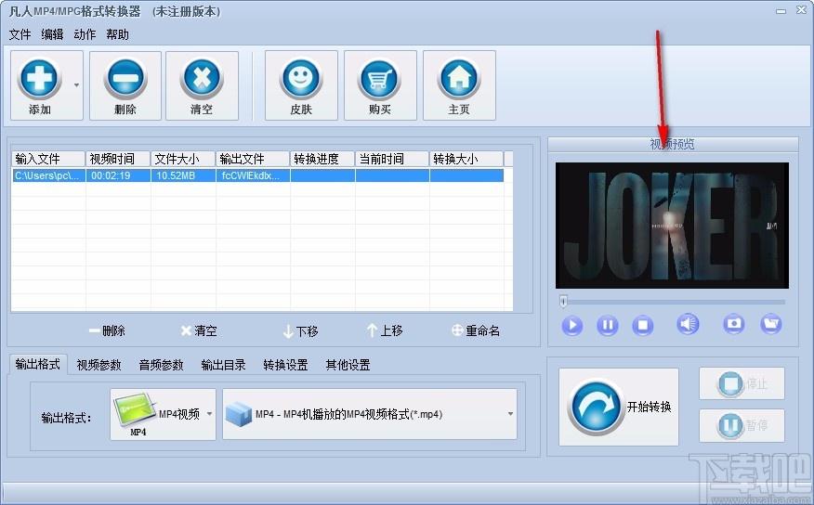Open the 编辑 menu
Screen dimensions: 814x505
52,34
